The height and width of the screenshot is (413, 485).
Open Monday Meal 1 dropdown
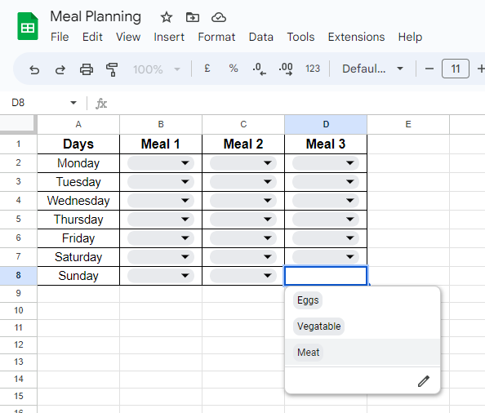161,163
